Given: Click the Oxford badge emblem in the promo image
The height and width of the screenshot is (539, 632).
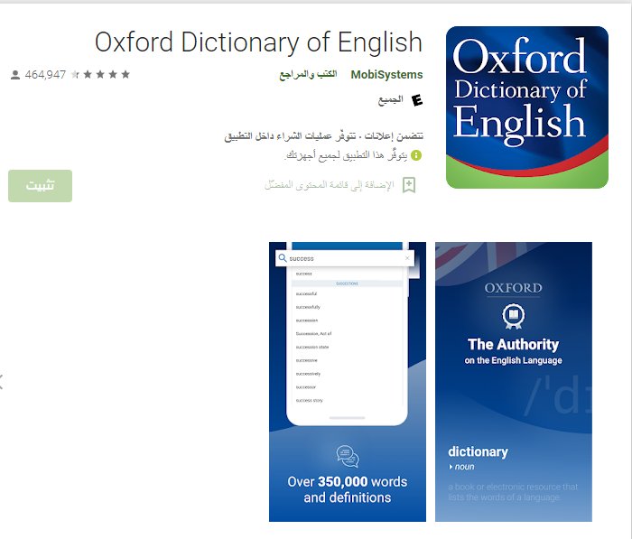Looking at the screenshot, I should click(x=513, y=316).
